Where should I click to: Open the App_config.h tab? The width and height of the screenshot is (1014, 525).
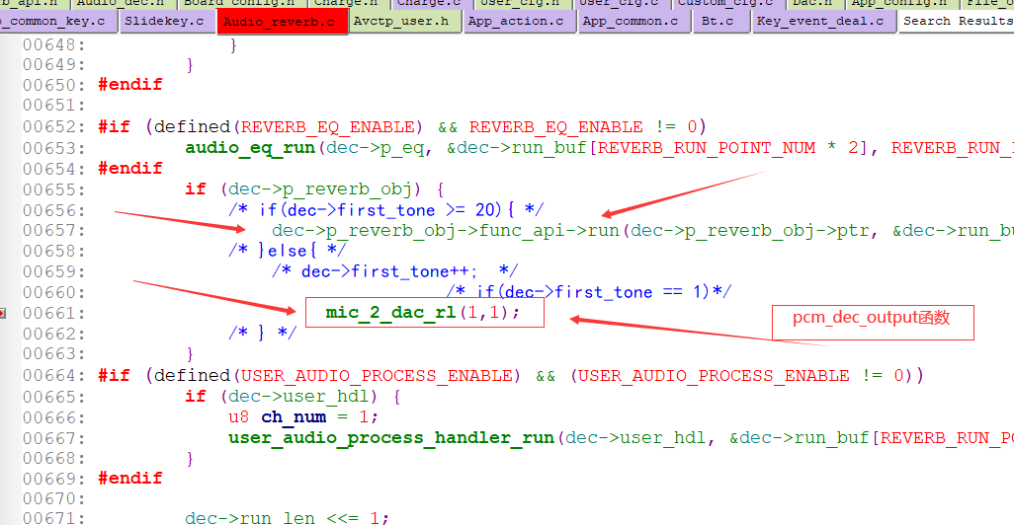coord(899,3)
